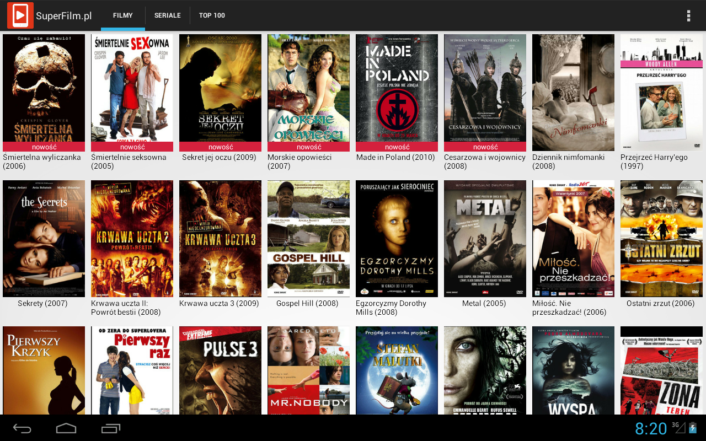Viewport: 706px width, 441px height.
Task: Open the Egzorcyzmy Dorothy Mills poster
Action: [397, 239]
